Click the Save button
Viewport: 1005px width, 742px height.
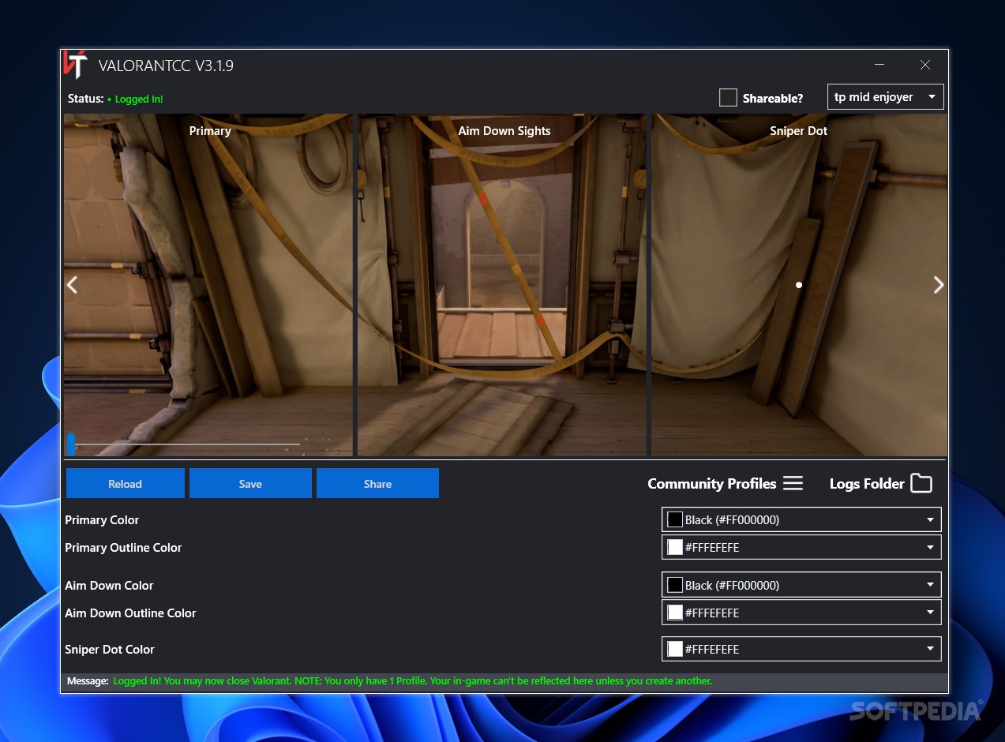click(250, 483)
